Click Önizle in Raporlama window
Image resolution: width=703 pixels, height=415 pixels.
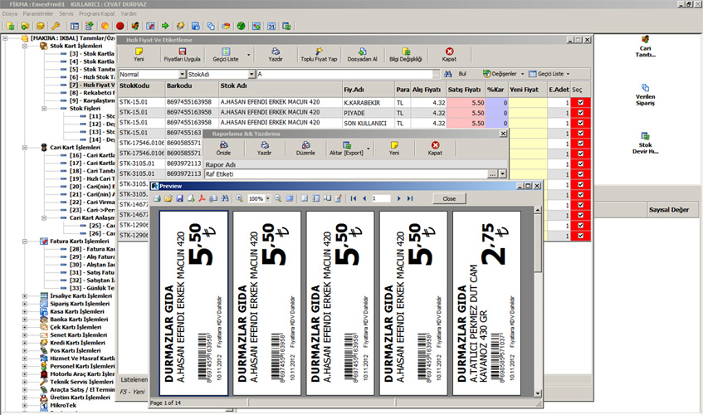[223, 149]
